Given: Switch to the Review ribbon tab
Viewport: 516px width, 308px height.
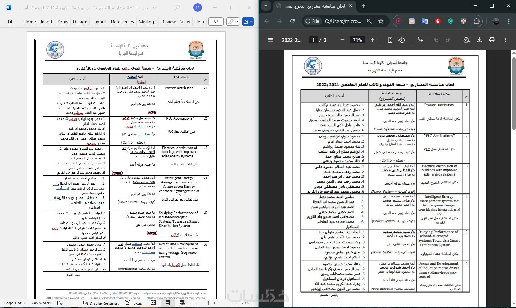Looking at the screenshot, I should point(169,22).
